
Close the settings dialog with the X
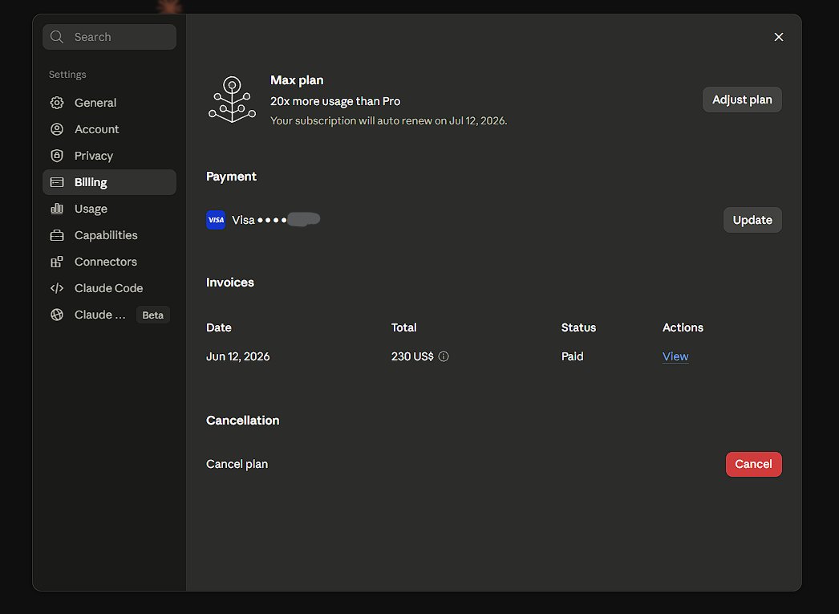pyautogui.click(x=779, y=37)
